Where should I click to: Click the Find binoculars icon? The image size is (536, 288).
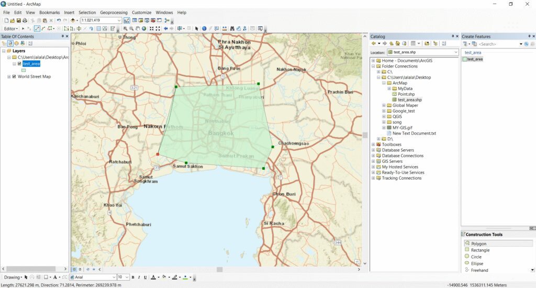click(232, 29)
